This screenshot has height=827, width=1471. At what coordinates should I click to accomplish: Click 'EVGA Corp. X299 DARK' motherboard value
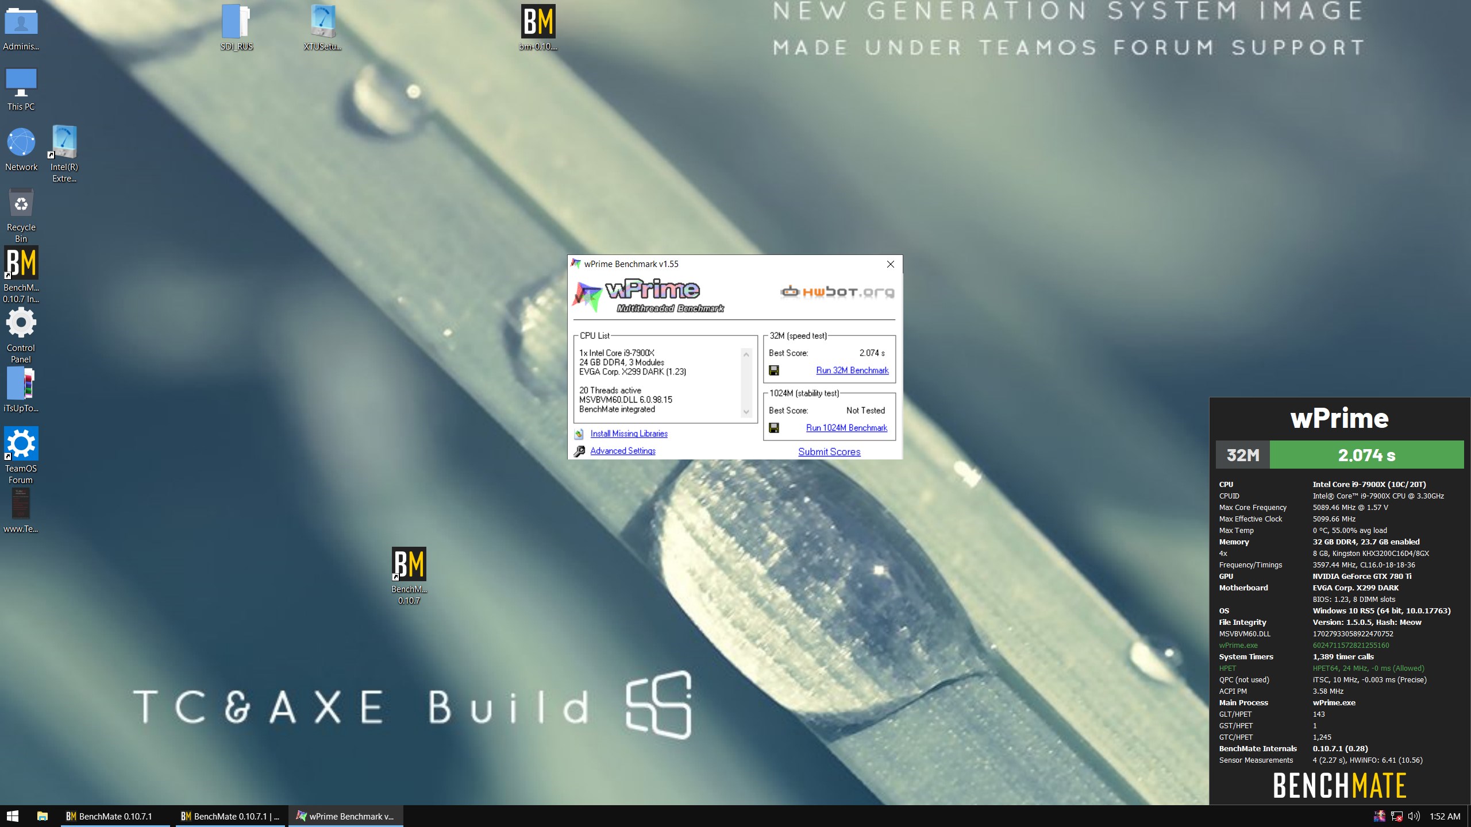1356,588
